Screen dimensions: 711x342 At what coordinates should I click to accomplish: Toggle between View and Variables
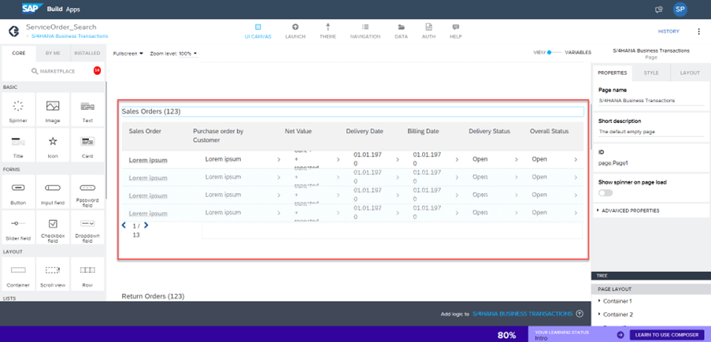(x=554, y=53)
